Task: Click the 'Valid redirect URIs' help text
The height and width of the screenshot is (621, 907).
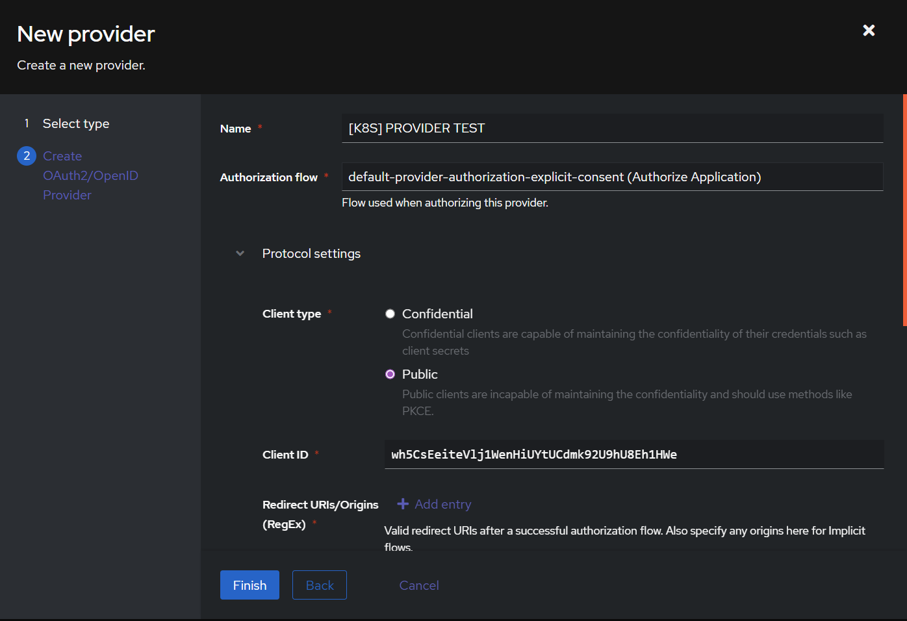Action: [x=624, y=539]
